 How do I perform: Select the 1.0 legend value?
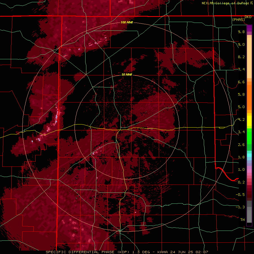(241, 170)
